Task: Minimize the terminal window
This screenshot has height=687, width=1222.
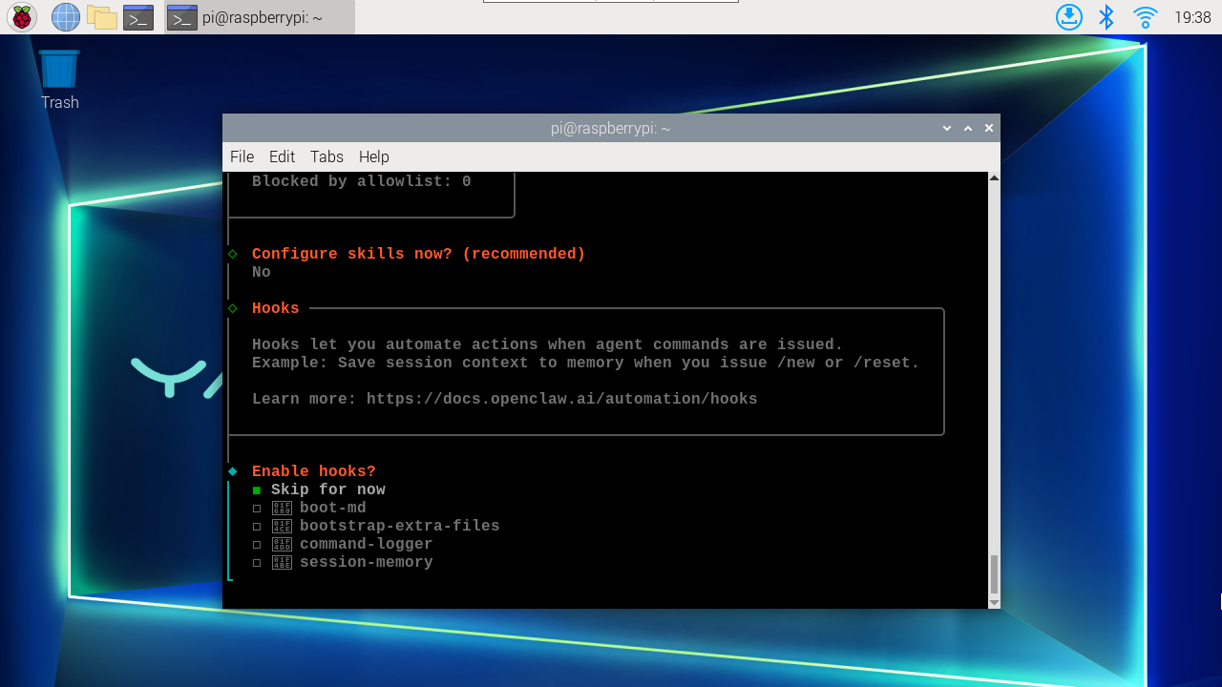Action: point(947,128)
